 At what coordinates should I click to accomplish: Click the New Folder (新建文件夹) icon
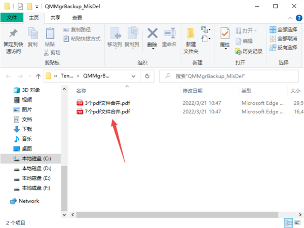tap(191, 33)
